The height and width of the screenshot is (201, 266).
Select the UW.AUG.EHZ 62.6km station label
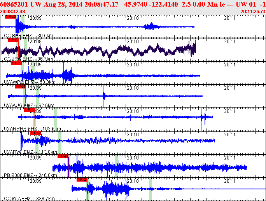pyautogui.click(x=29, y=106)
